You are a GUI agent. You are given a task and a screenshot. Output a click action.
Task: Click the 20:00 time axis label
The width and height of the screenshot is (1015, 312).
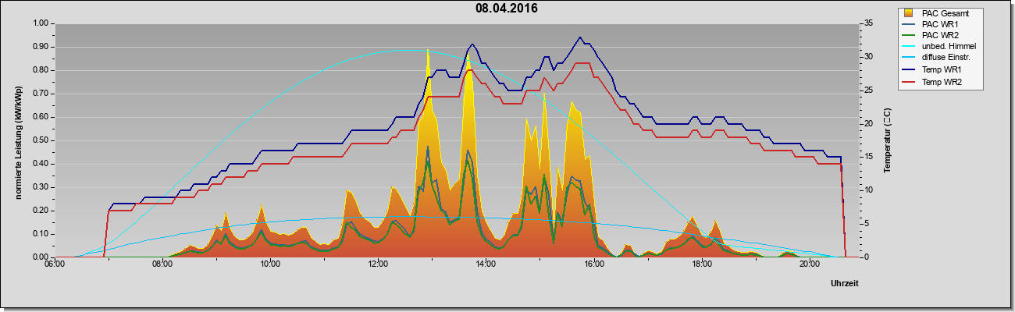pyautogui.click(x=809, y=264)
